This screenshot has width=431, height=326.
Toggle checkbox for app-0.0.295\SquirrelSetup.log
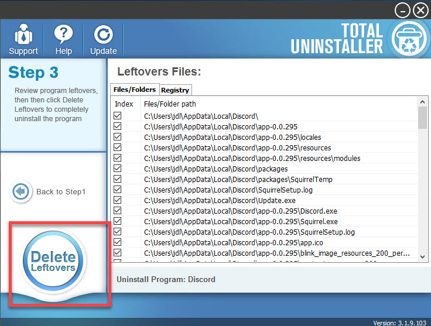click(x=117, y=232)
